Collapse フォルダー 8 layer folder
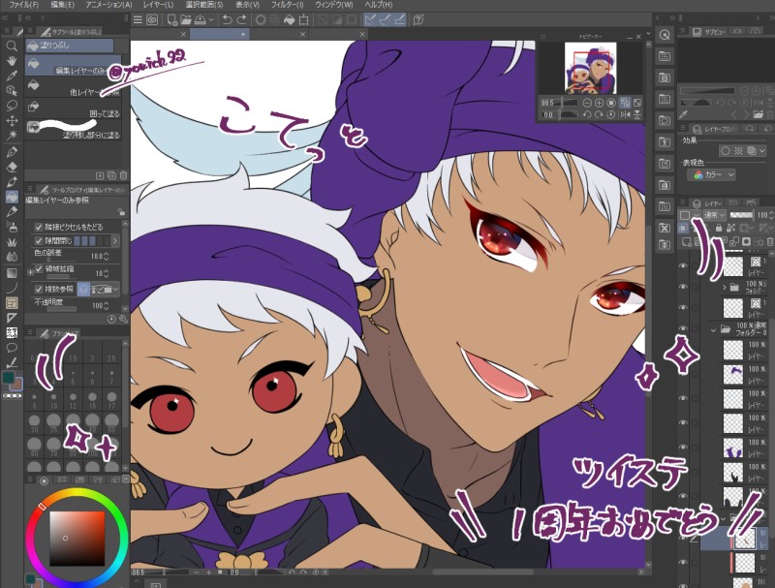Screen dimensions: 775x588 pyautogui.click(x=713, y=329)
